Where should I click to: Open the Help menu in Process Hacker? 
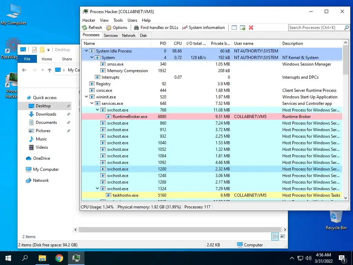pyautogui.click(x=146, y=20)
